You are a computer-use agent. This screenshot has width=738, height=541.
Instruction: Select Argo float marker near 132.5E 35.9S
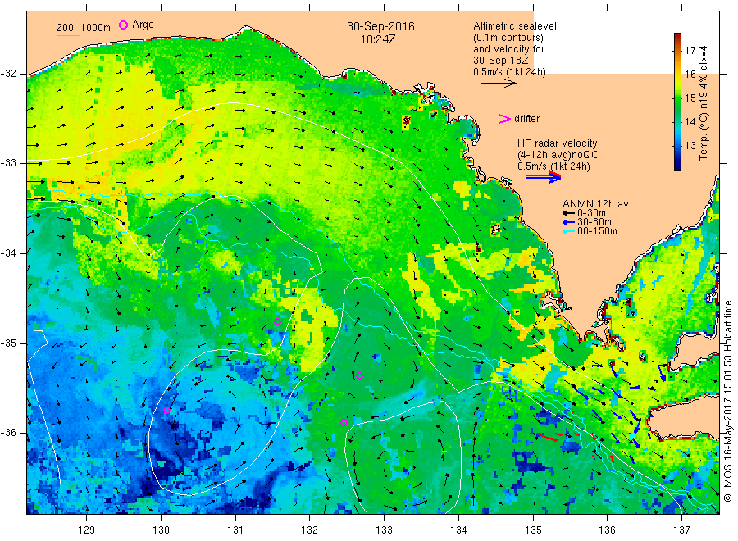(344, 422)
